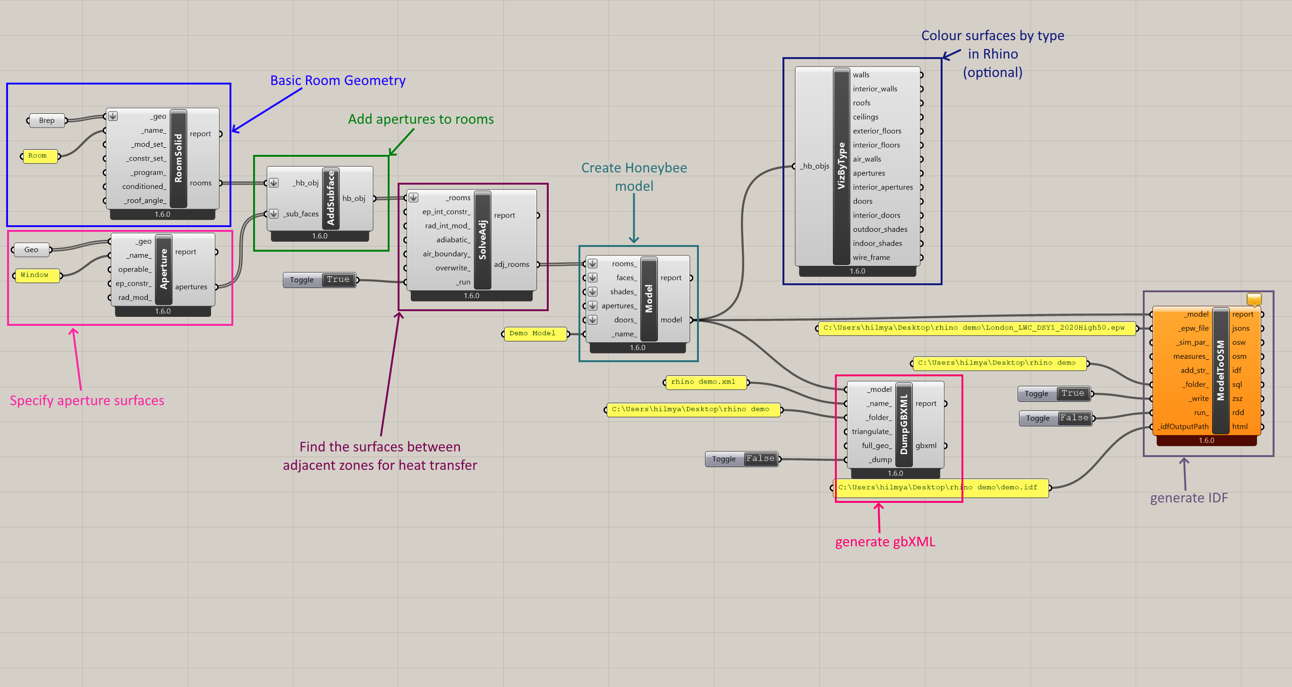Screen dimensions: 1292x687
Task: Click the Model faces_ arrow icon
Action: pos(592,277)
